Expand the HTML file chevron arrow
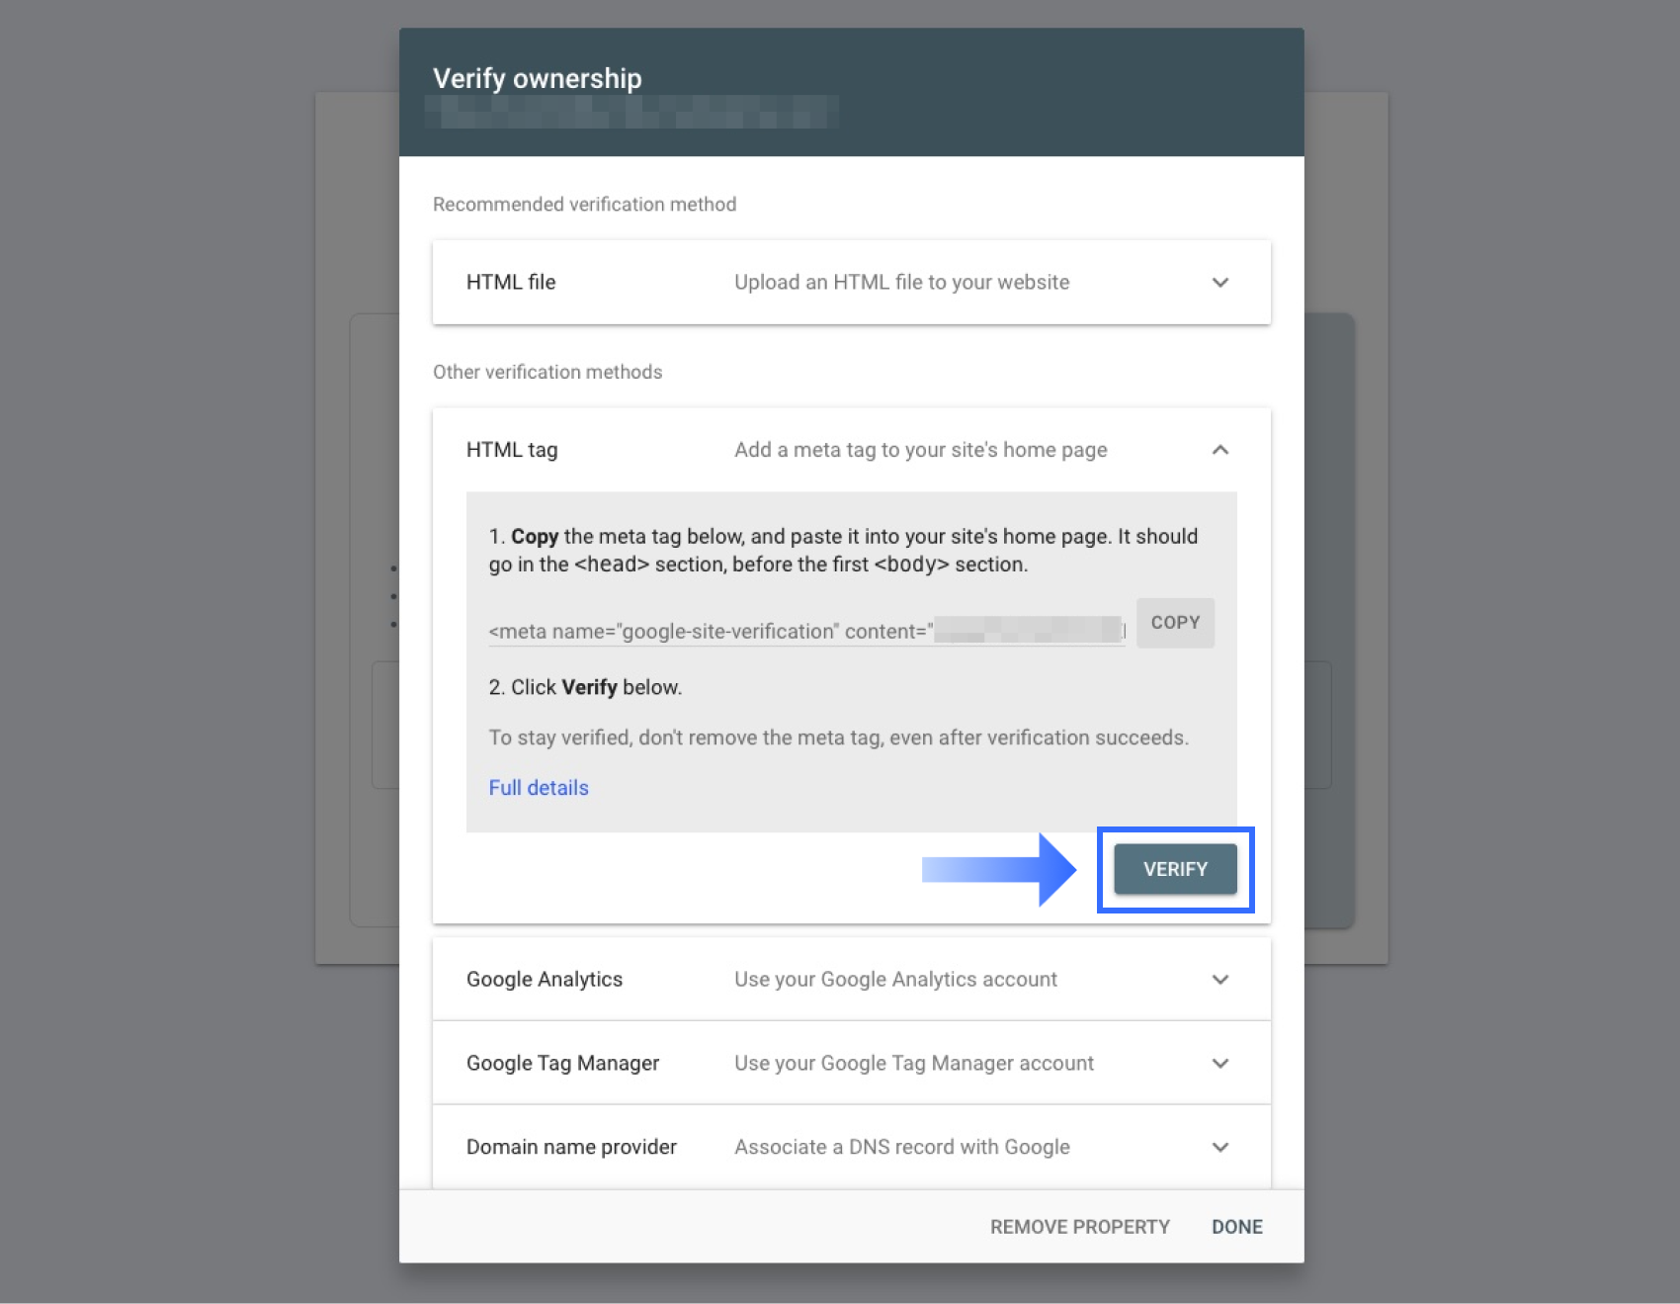 1220,283
